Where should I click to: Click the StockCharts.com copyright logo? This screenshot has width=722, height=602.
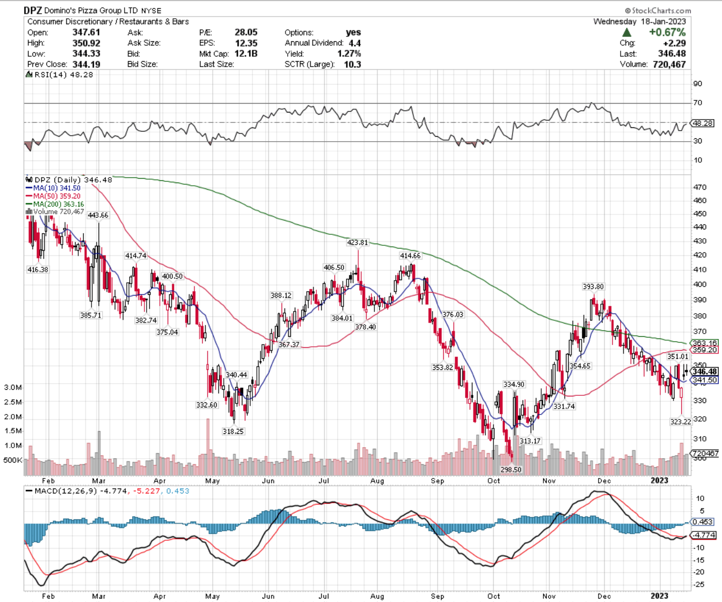click(658, 10)
